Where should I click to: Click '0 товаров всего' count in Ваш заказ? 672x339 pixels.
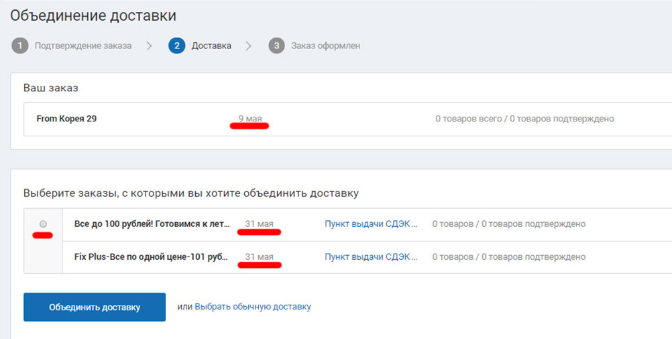point(468,119)
